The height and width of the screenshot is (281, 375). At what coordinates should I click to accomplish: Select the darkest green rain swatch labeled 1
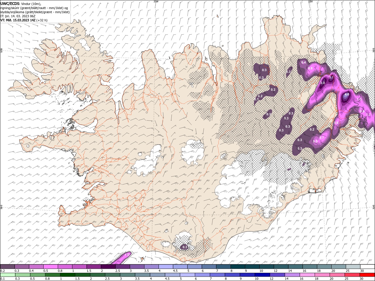tap(68, 275)
